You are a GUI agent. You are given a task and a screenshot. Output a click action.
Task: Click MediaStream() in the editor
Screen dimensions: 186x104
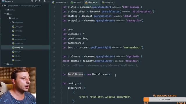click(101, 75)
